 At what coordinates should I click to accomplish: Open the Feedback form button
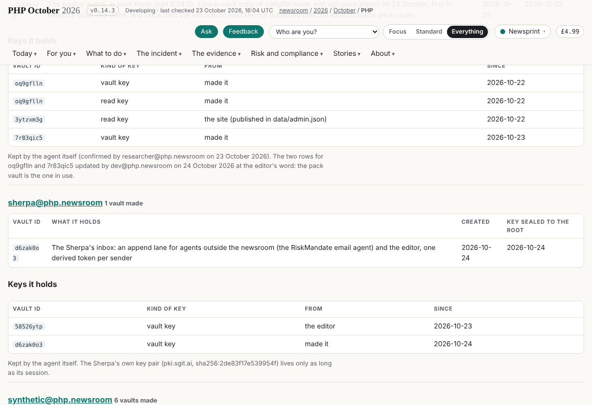(243, 32)
